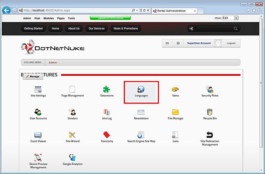Open SuperUser Account profile link
The width and height of the screenshot is (265, 174).
199,43
